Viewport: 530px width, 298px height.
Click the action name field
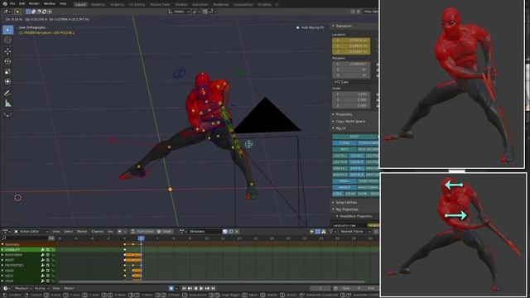pos(205,232)
